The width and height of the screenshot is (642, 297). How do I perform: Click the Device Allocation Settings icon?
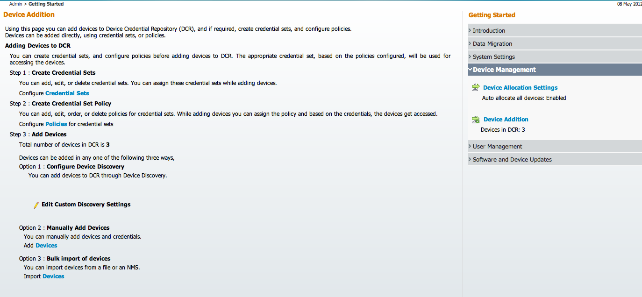tap(476, 87)
